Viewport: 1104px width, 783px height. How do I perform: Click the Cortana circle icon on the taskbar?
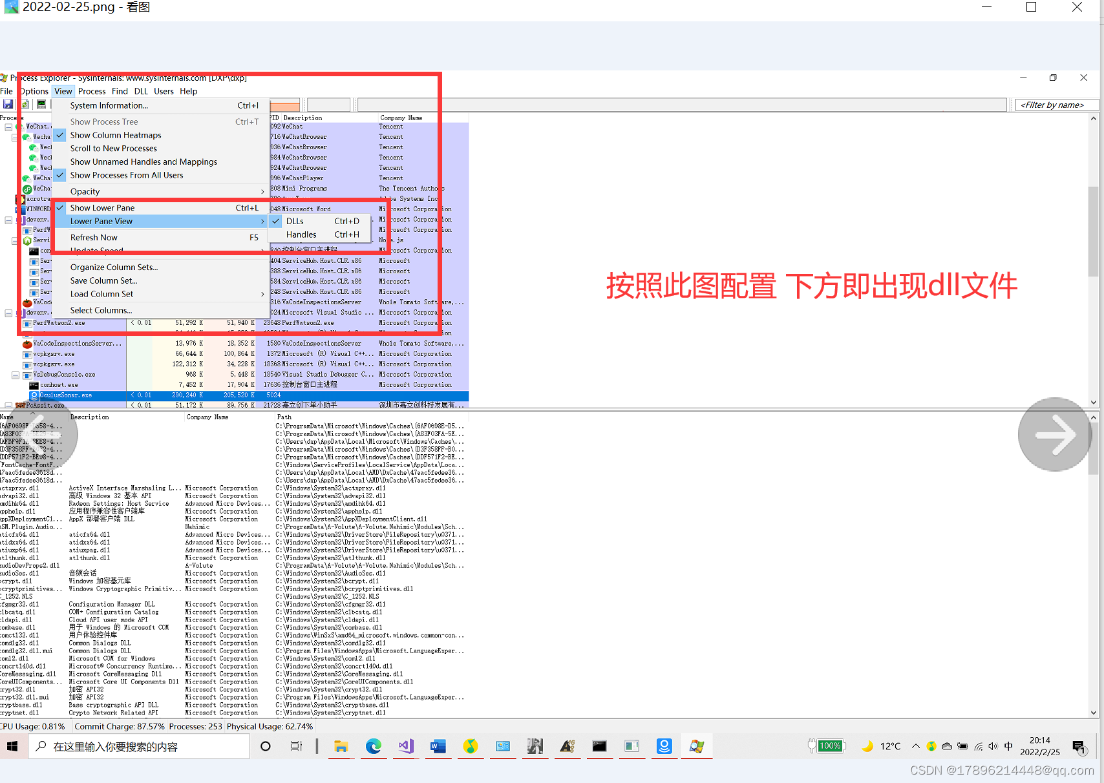265,746
